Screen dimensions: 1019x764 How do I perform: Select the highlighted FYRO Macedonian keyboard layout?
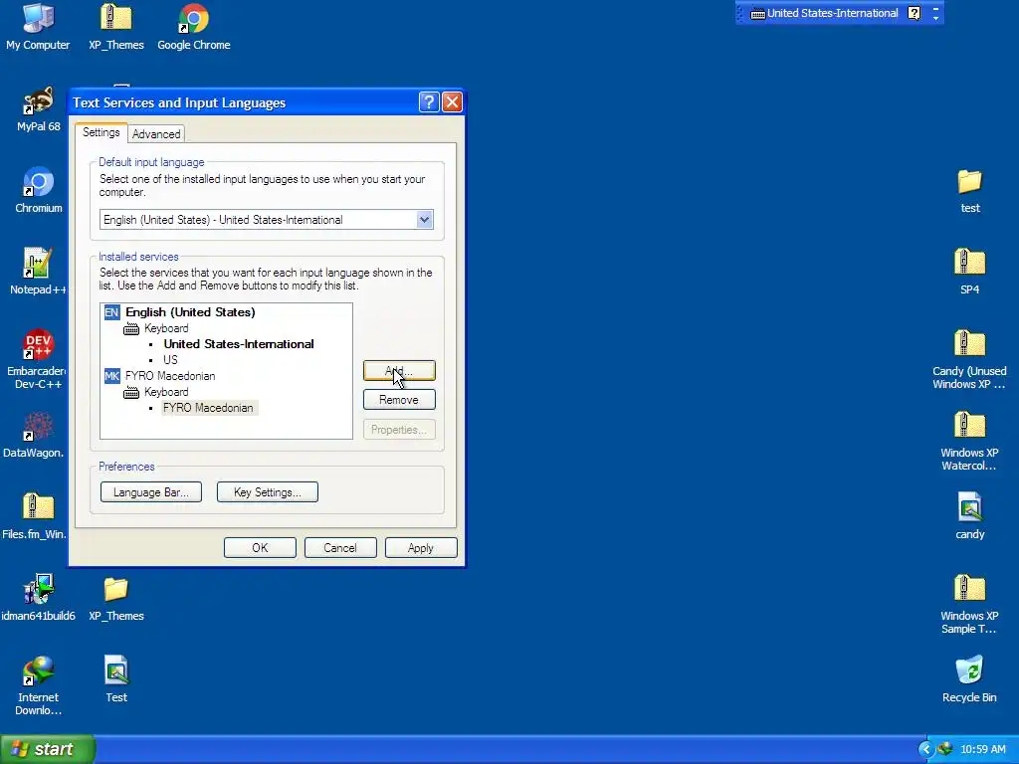(208, 408)
